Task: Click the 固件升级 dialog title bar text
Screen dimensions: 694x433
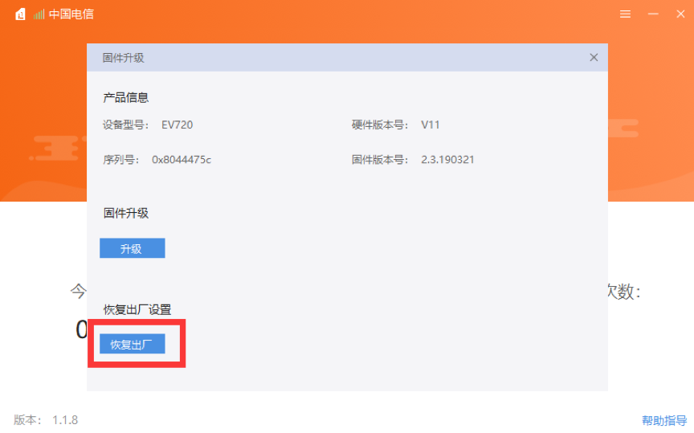Action: coord(124,58)
